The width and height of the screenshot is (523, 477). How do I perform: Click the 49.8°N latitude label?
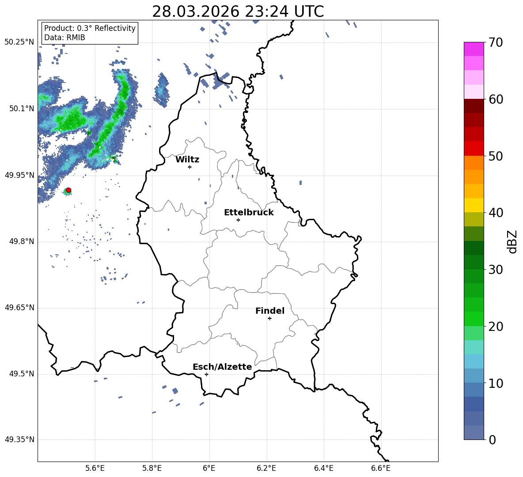(22, 241)
